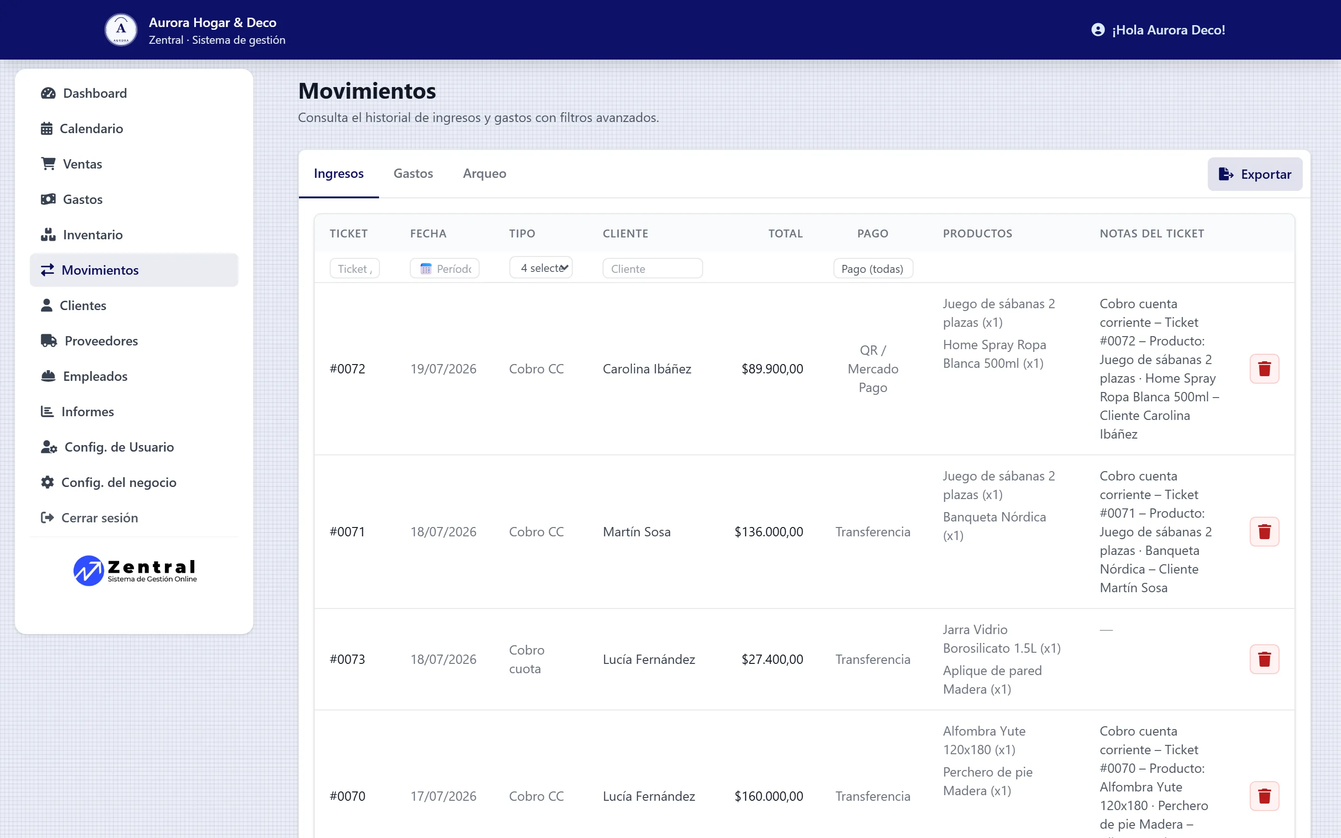Click the Clientes person icon

47,305
